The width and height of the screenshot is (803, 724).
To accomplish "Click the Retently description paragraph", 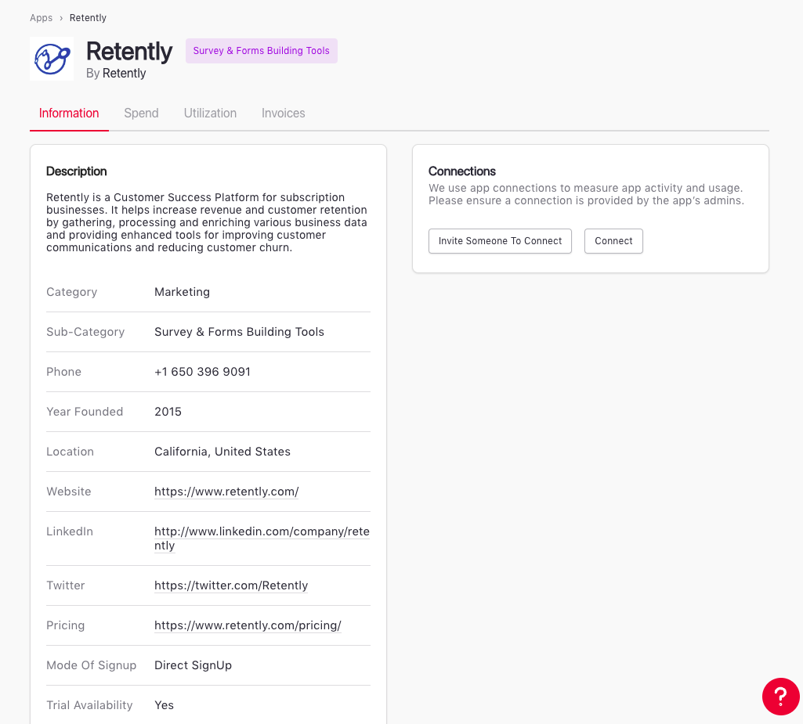I will 207,222.
